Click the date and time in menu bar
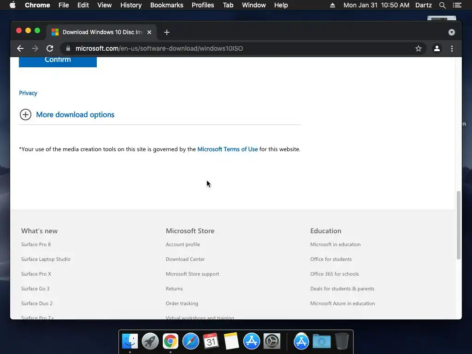 coord(376,5)
